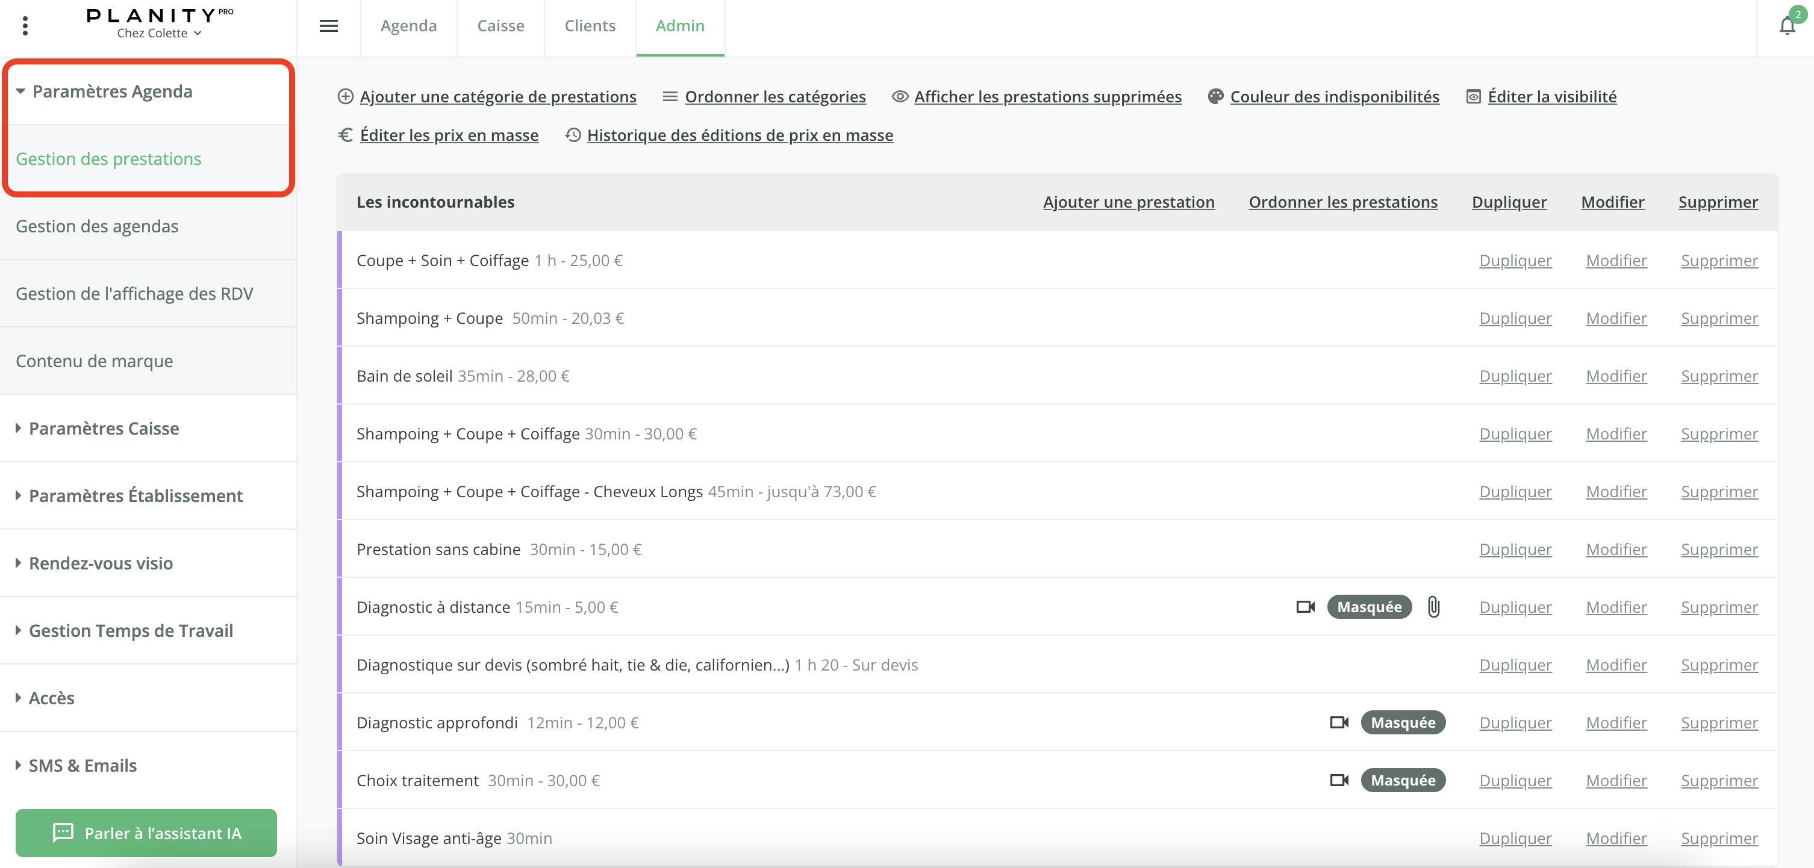This screenshot has width=1814, height=868.
Task: Click Modifier for Bain de soleil
Action: (1616, 376)
